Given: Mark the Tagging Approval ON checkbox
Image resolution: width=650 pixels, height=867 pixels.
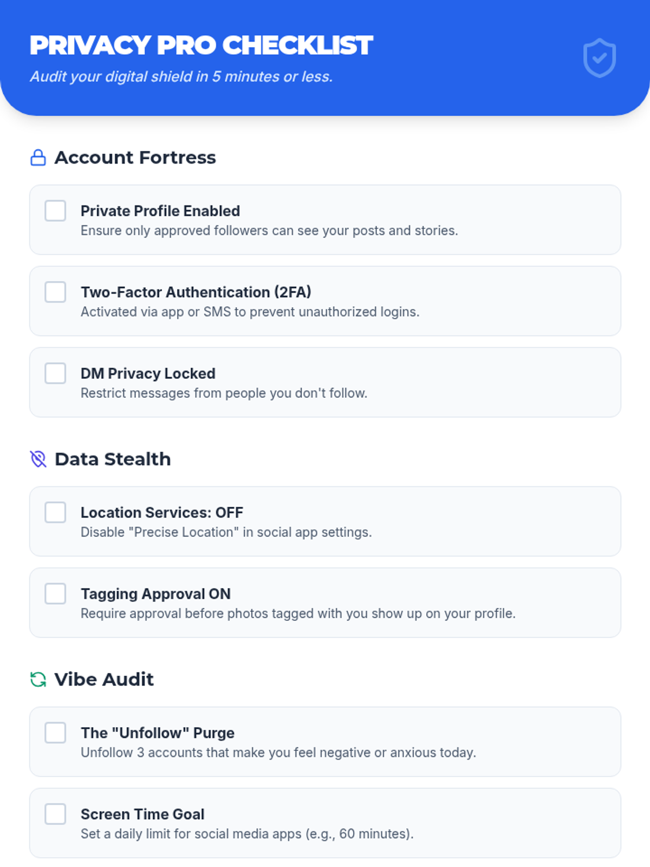Looking at the screenshot, I should click(55, 593).
